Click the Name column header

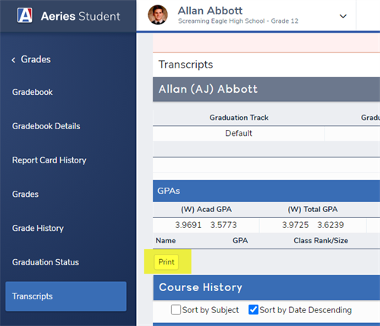click(166, 241)
